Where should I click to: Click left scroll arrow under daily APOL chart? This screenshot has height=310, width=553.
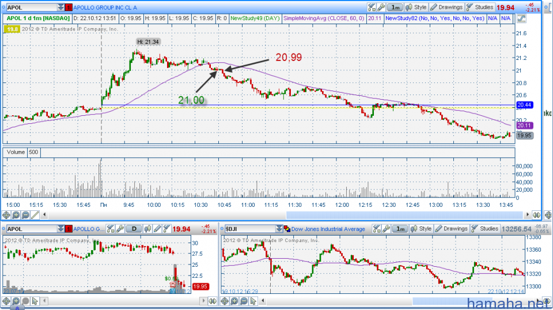click(x=44, y=301)
